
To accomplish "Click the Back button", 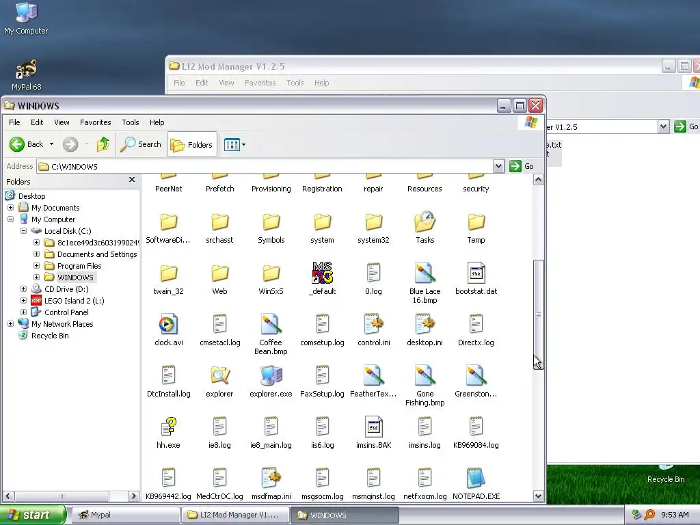I will point(27,144).
